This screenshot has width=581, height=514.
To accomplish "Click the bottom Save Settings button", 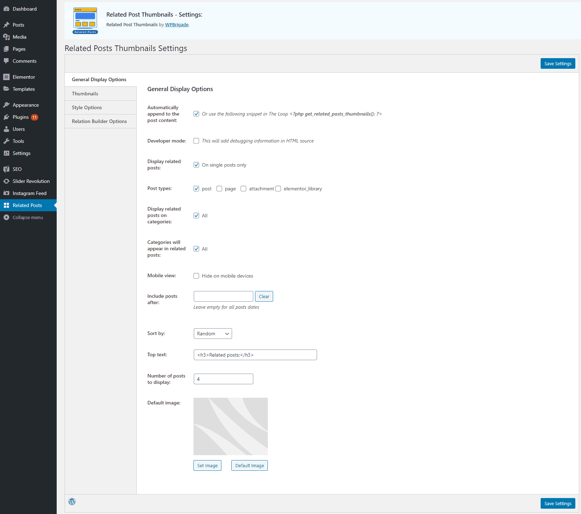I will point(558,503).
